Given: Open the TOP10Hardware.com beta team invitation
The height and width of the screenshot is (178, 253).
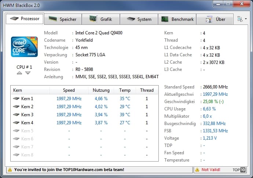Looking at the screenshot, I should click(69, 170).
